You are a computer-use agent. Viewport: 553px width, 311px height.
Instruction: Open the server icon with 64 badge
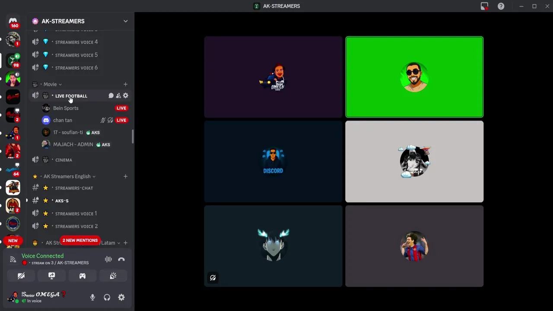(x=13, y=169)
